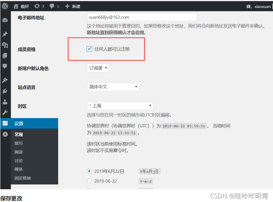Click the Appearance paintbrush icon
The height and width of the screenshot is (202, 273).
tap(4, 81)
